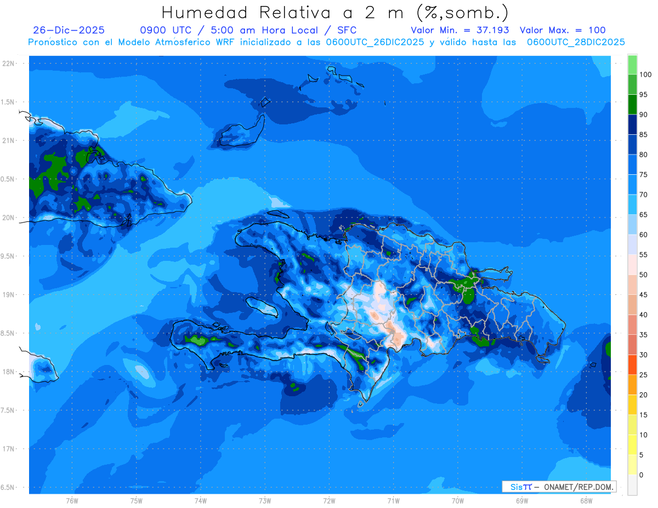658x508 pixels.
Task: Pick the pale blue swatch between 60 and 65
Action: [632, 225]
